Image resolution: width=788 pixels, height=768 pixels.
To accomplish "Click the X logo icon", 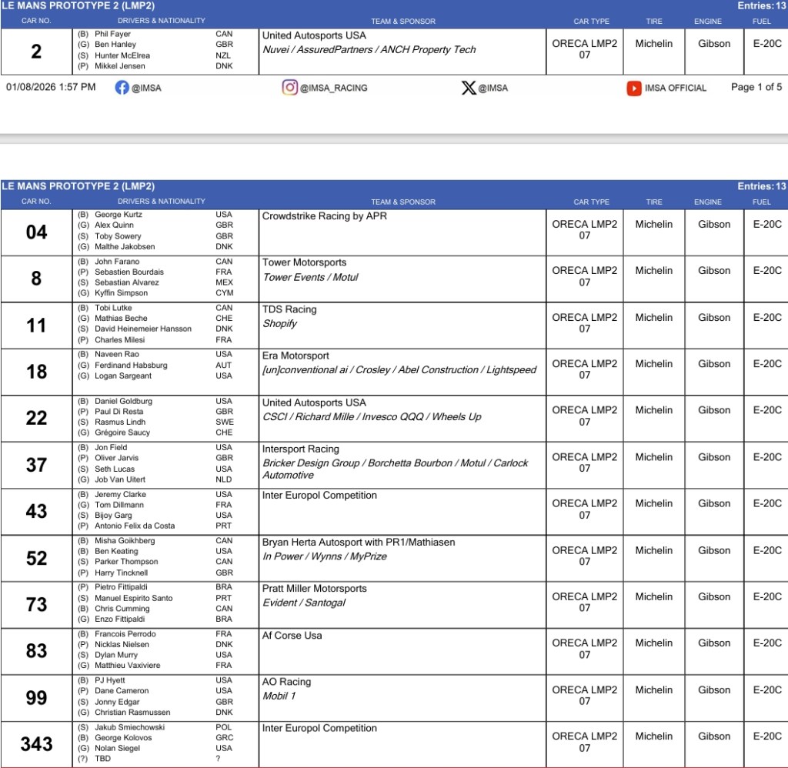I will pos(468,88).
